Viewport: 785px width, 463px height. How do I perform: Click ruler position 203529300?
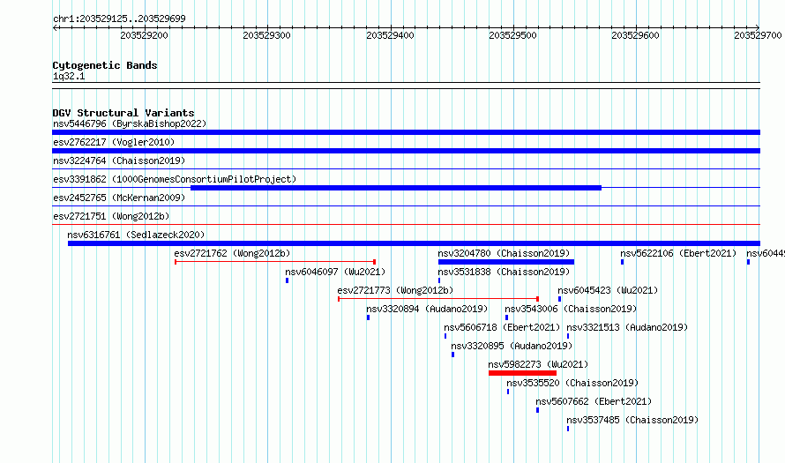click(x=267, y=35)
